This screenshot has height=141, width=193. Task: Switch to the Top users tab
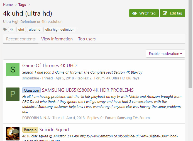(87, 39)
